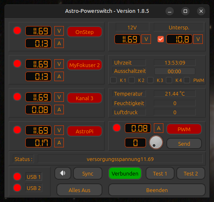Viewport: 214px width, 202px height.
Task: Uncheck the Untersp. undervoltage checkbox
Action: point(160,39)
